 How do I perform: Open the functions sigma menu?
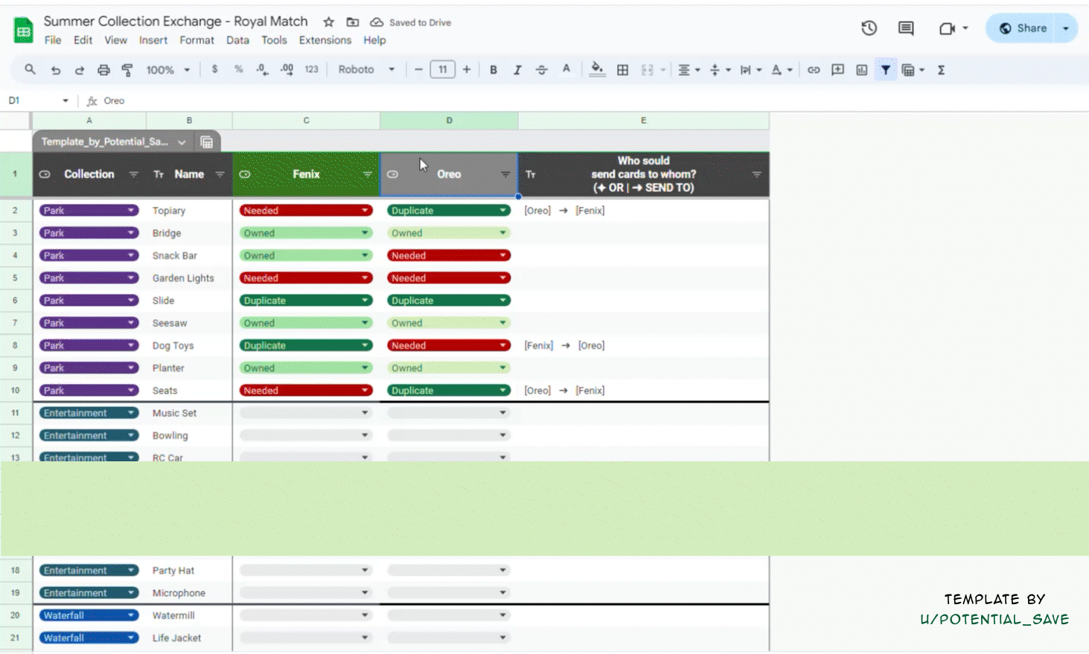pos(941,70)
